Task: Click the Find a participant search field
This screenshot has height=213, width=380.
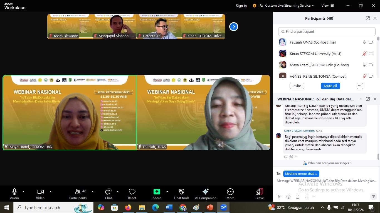Action: pos(327,31)
